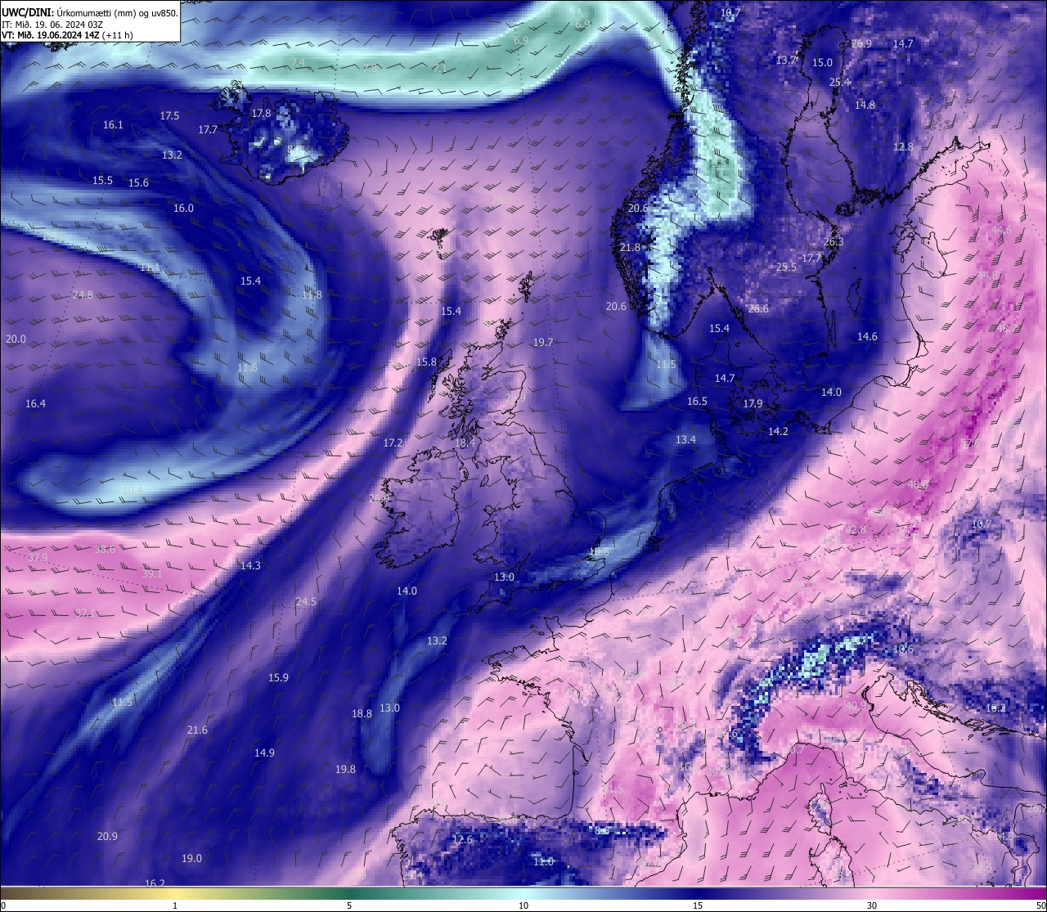This screenshot has height=912, width=1047.
Task: Click the 21.6 map value
Action: [197, 730]
